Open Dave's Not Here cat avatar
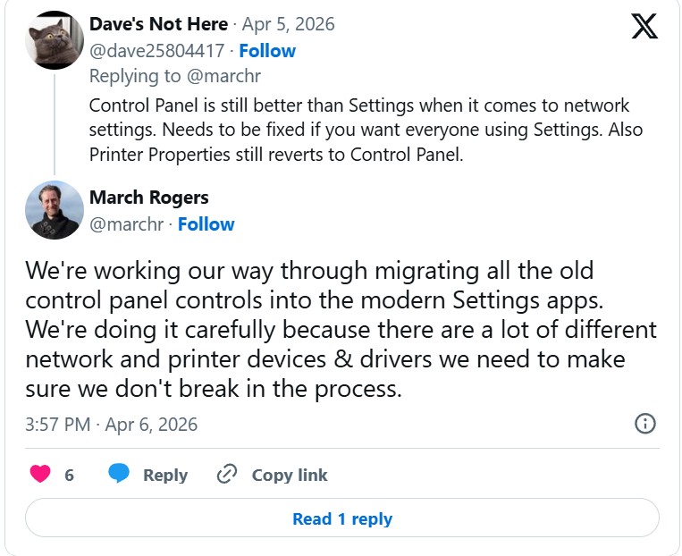 [x=55, y=40]
